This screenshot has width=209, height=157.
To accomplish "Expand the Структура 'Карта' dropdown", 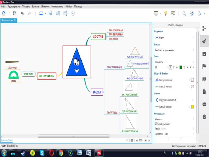I will click(174, 38).
